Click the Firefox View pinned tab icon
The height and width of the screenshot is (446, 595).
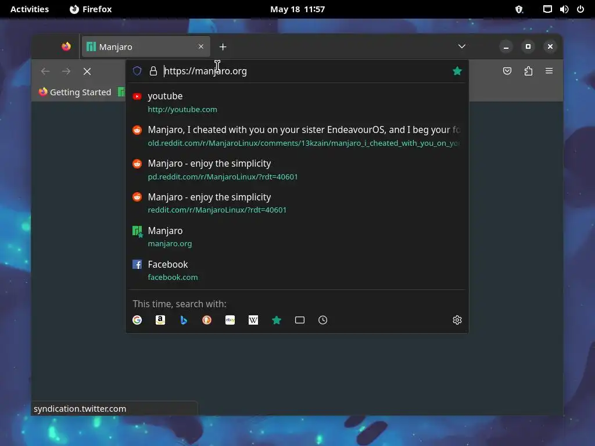coord(66,46)
